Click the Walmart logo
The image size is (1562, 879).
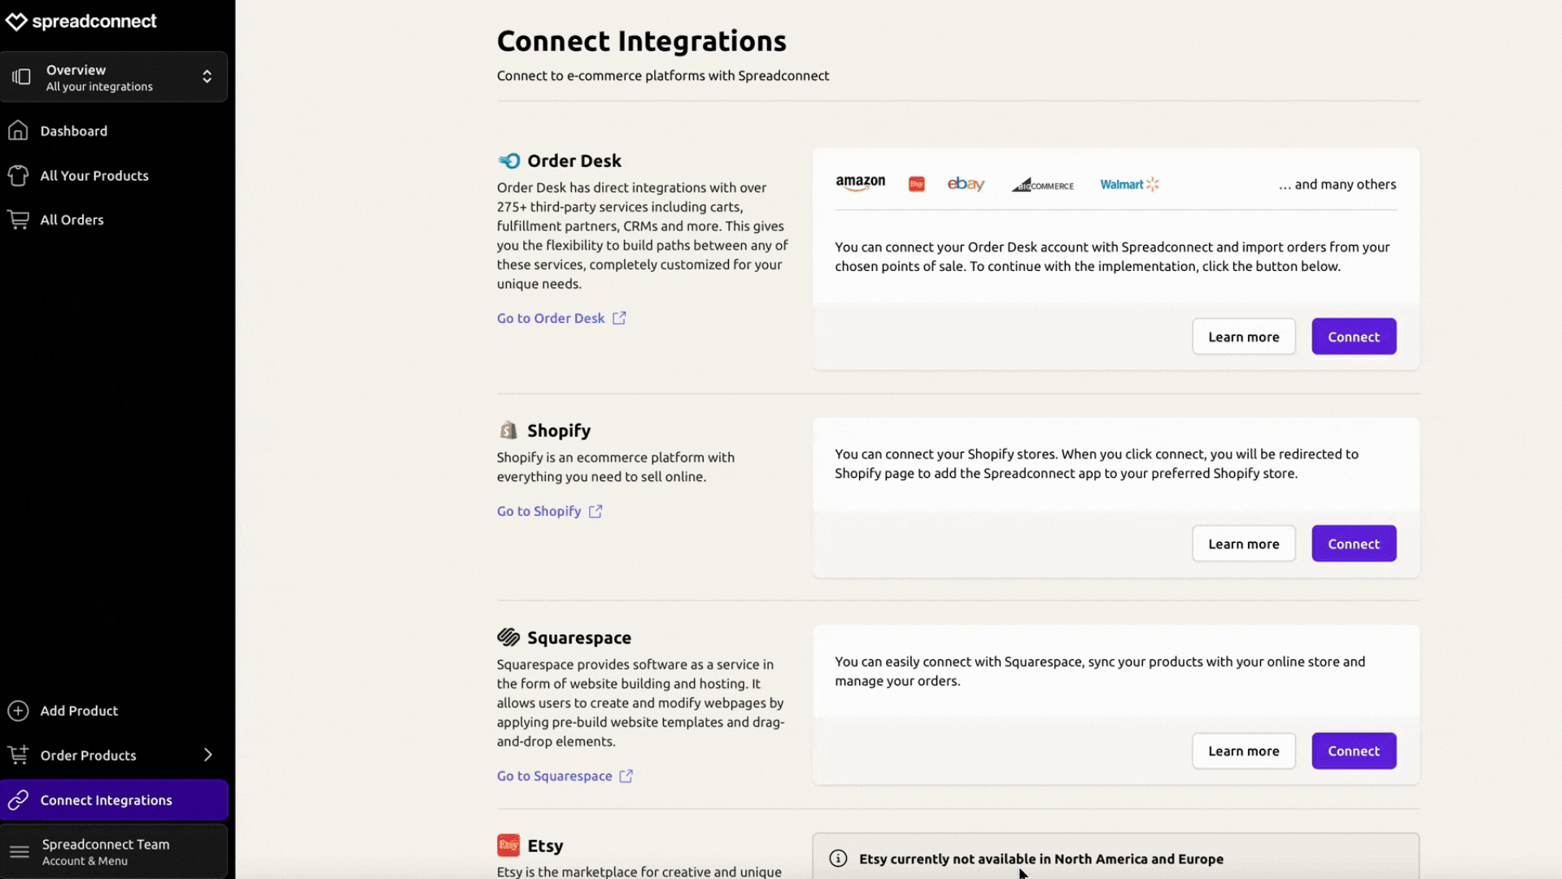pos(1130,185)
